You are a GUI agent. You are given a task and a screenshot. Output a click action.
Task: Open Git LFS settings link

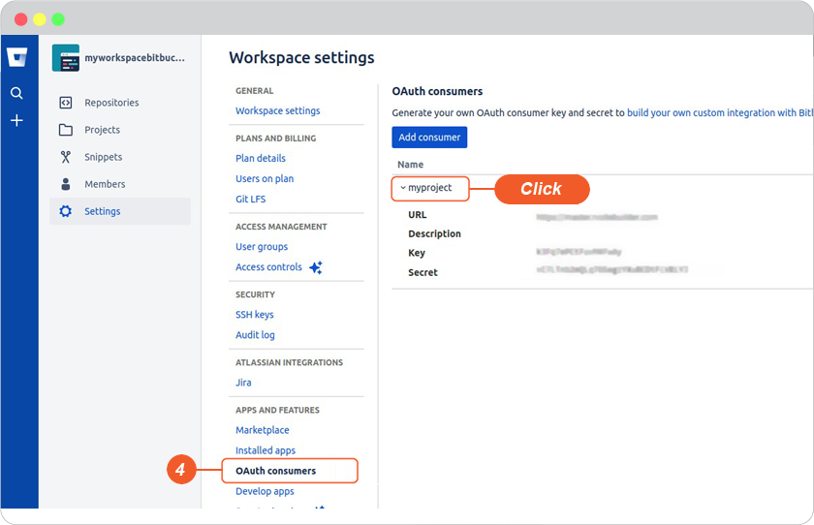[251, 199]
